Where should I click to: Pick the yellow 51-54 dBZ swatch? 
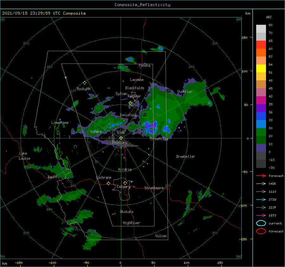pos(261,68)
